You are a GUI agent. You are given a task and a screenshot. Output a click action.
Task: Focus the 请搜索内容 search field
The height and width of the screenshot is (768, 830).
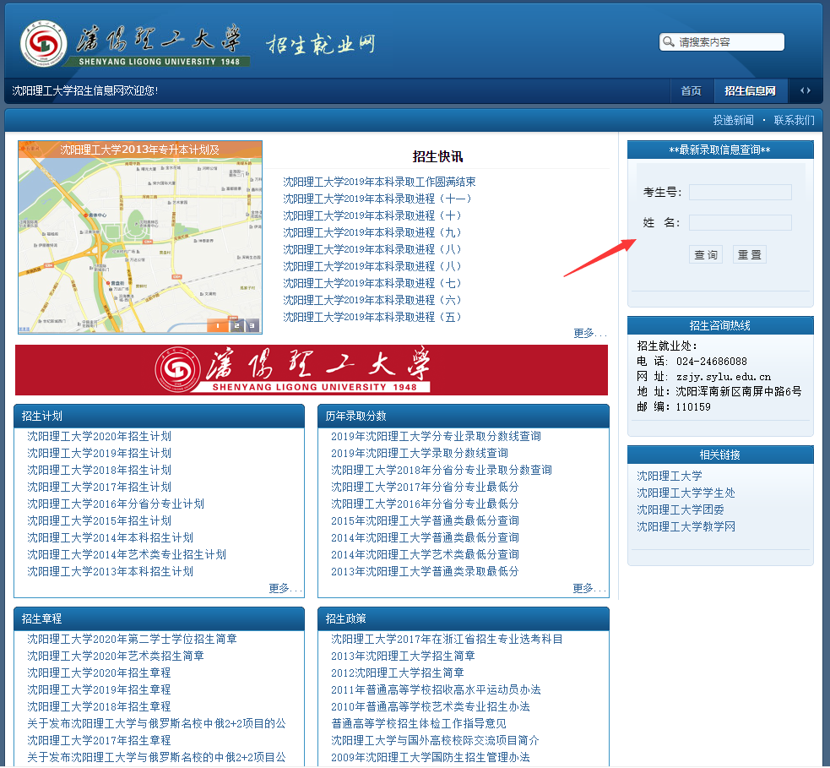tap(721, 42)
